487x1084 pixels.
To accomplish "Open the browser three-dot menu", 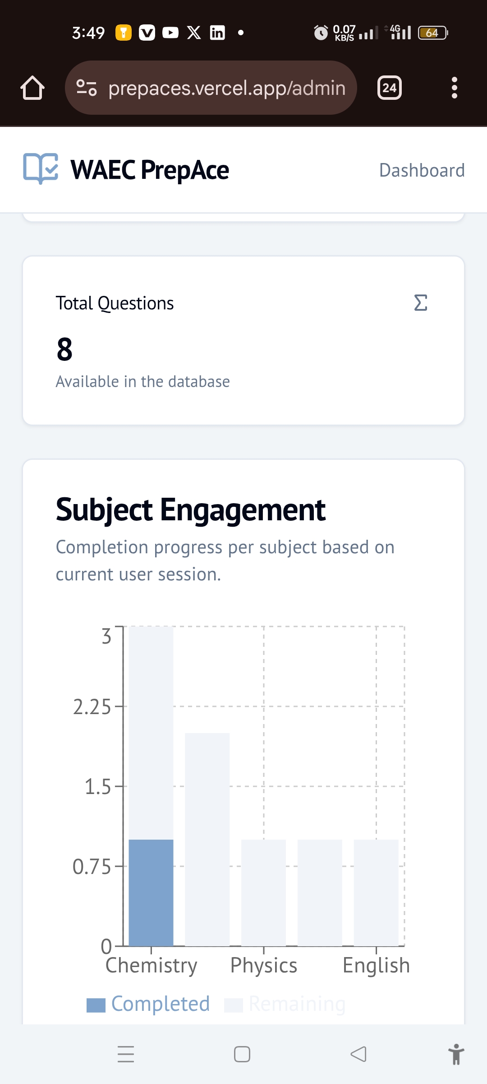I will (x=454, y=88).
